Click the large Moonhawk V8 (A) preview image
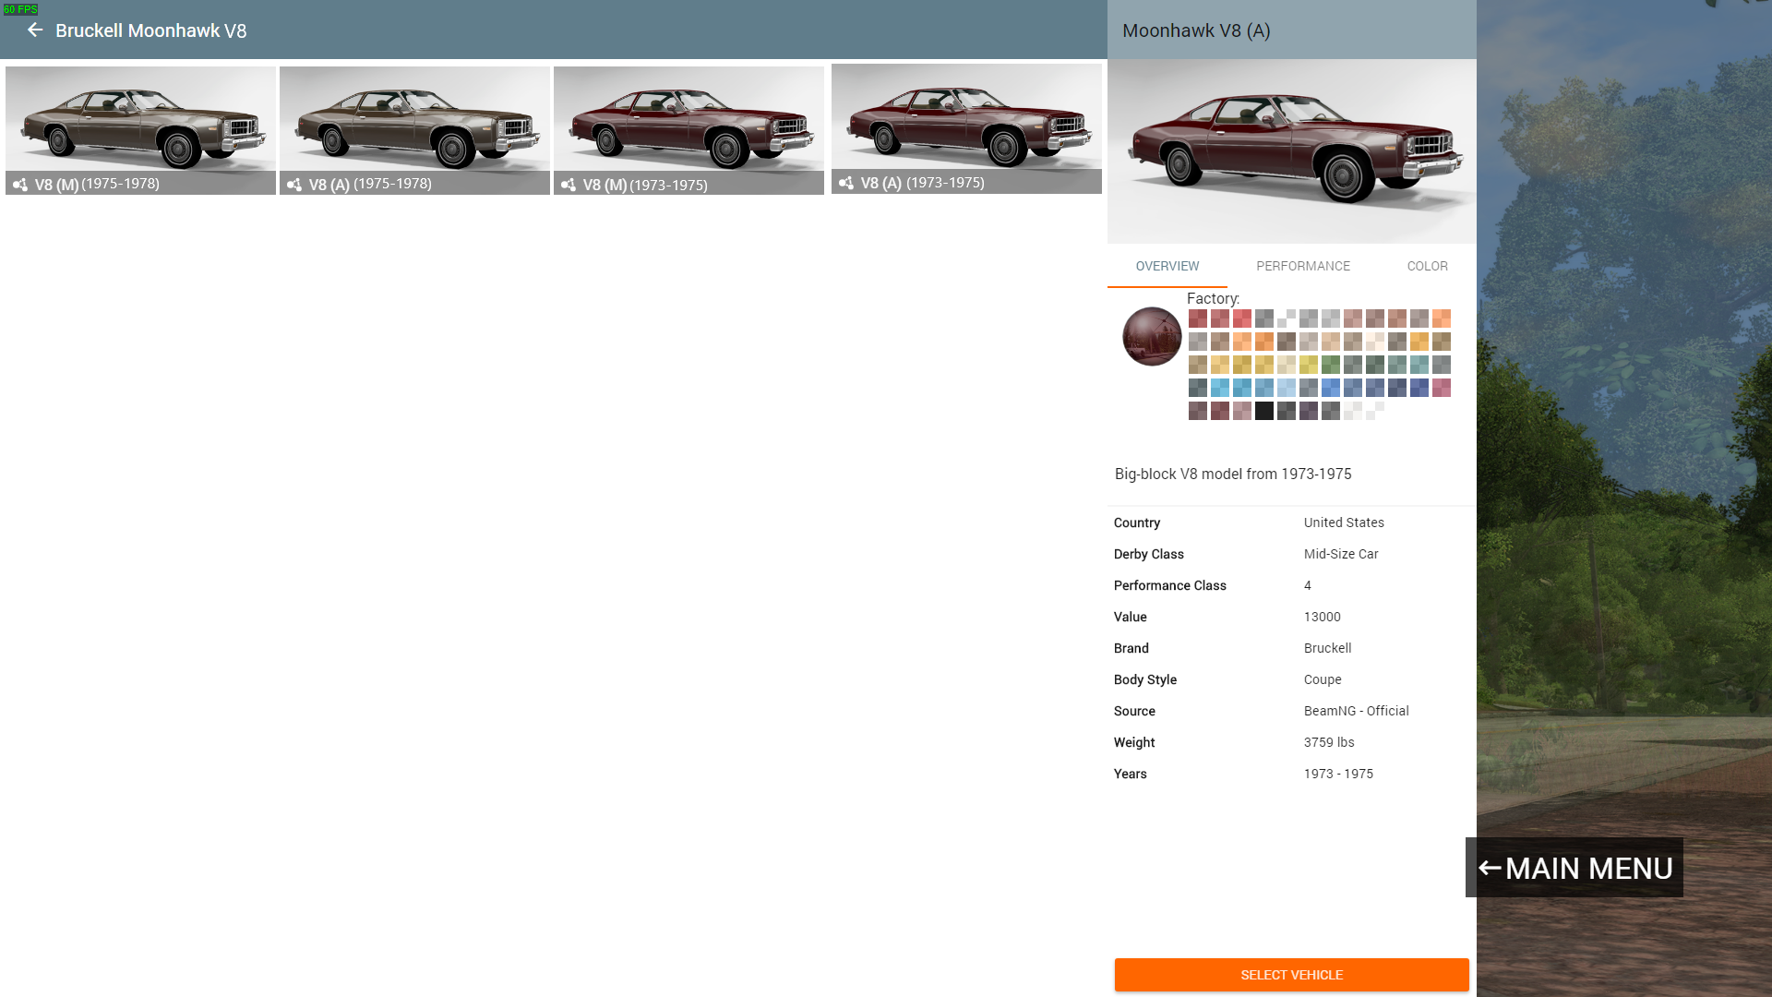This screenshot has width=1772, height=997. tap(1292, 151)
